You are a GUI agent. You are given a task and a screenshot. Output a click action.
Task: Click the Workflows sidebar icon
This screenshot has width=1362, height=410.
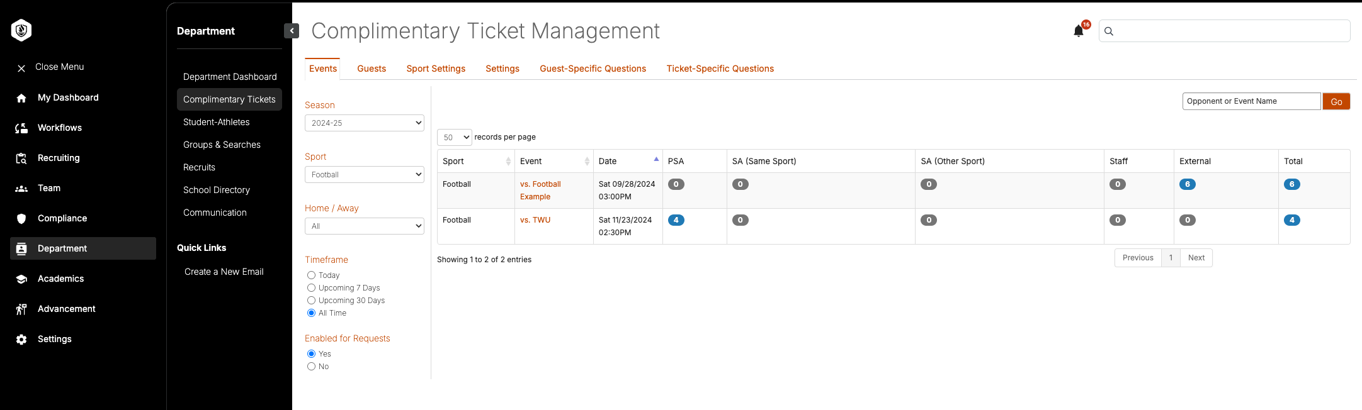21,128
